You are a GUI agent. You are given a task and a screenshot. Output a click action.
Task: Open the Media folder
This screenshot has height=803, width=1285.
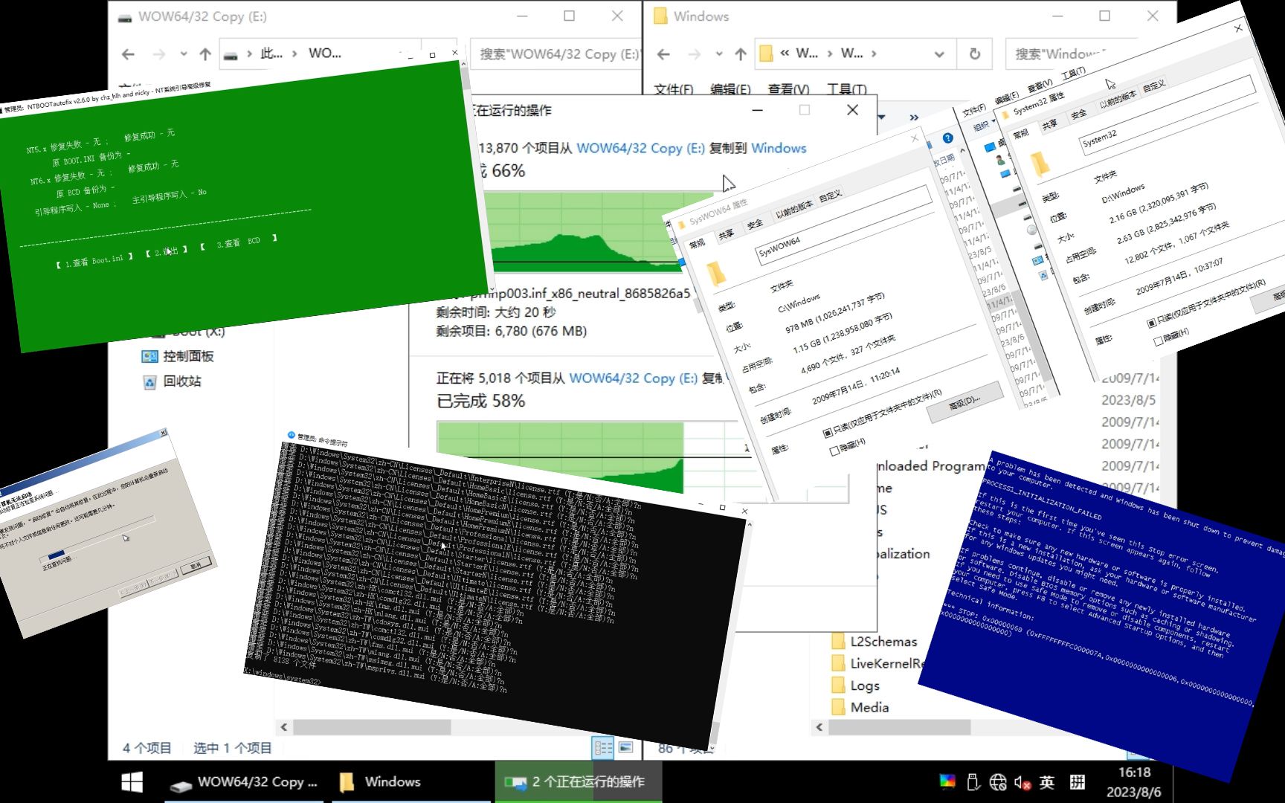(860, 707)
